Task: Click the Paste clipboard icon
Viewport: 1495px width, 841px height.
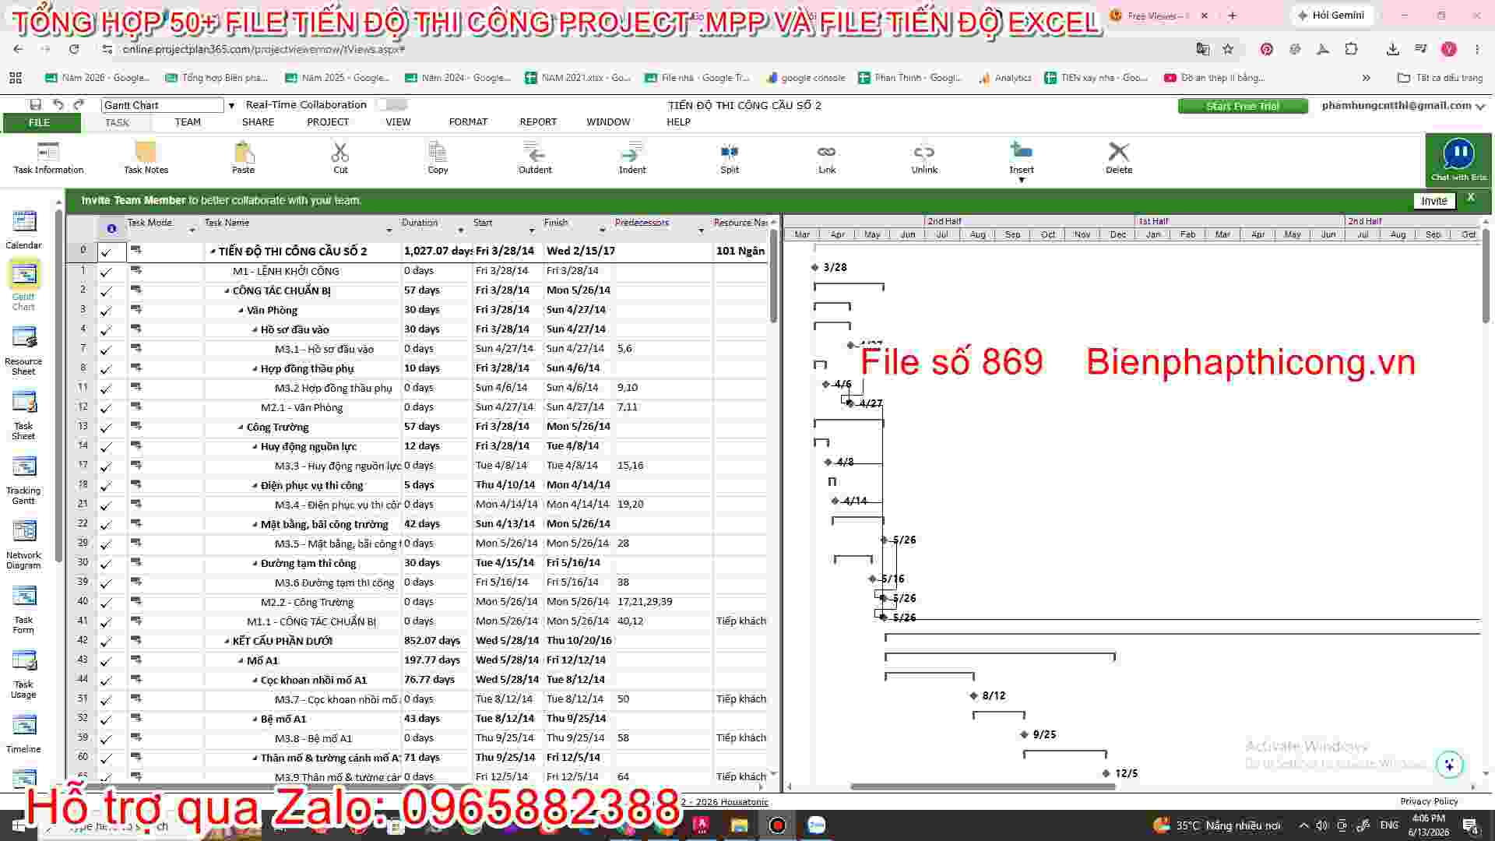Action: (244, 152)
